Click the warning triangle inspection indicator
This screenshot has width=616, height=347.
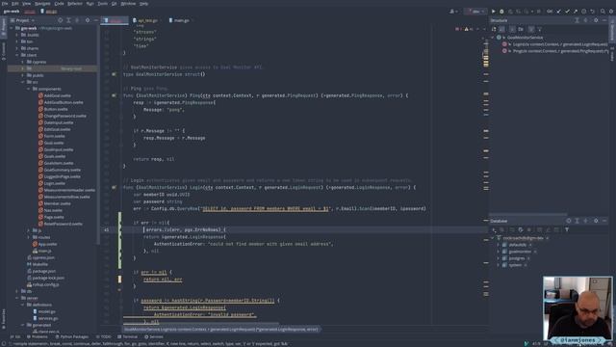coord(466,29)
